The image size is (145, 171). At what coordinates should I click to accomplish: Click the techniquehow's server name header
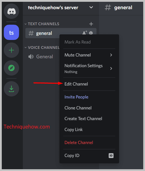pos(53,8)
